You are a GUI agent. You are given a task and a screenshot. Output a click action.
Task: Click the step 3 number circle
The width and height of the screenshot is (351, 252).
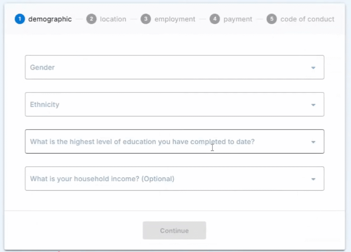[146, 19]
